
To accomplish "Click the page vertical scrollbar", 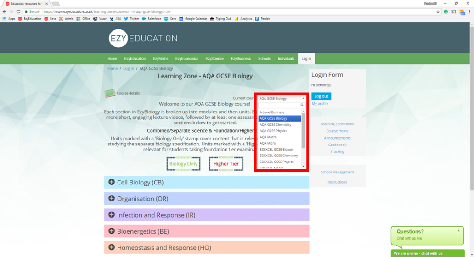I will coord(472,109).
